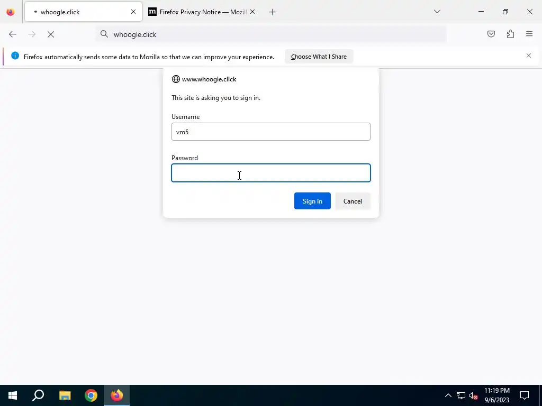Click the Firefox taskbar icon
This screenshot has height=406, width=542.
coord(117,395)
